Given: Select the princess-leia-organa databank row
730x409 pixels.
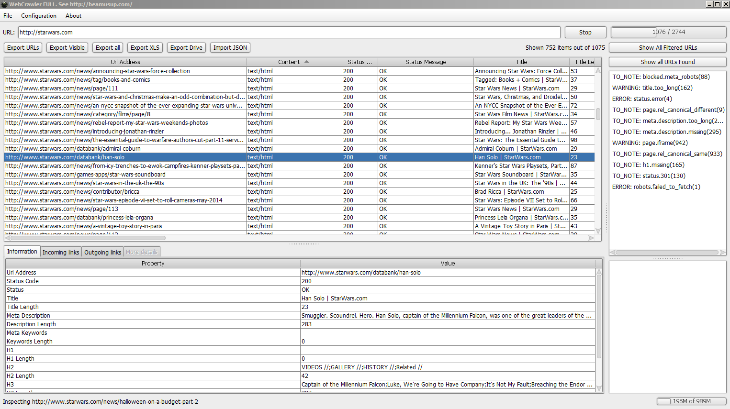Looking at the screenshot, I should coord(79,218).
